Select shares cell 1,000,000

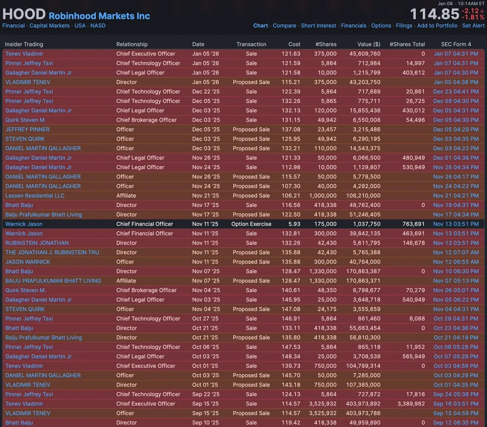coord(323,195)
